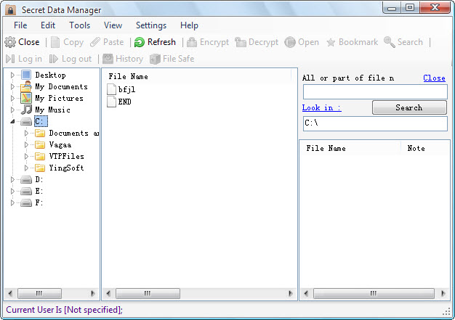Click the Close link in search panel
This screenshot has height=320, width=455.
pyautogui.click(x=434, y=78)
